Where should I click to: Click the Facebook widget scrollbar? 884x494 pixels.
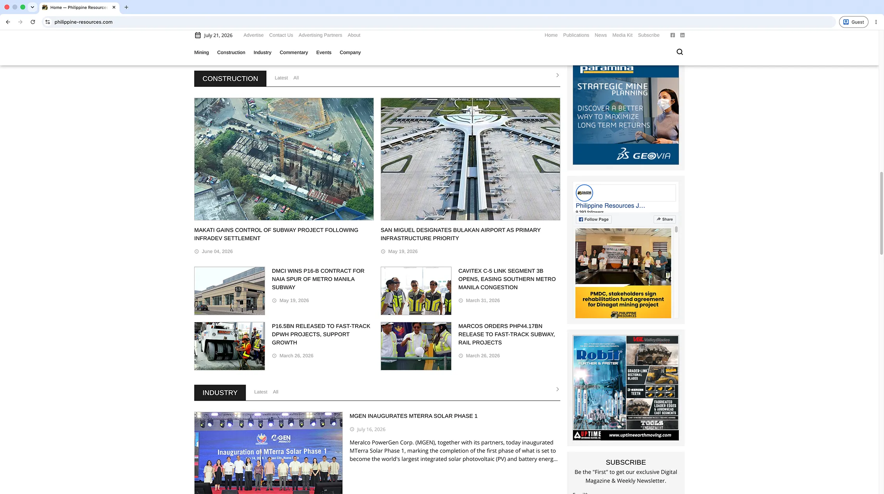676,230
